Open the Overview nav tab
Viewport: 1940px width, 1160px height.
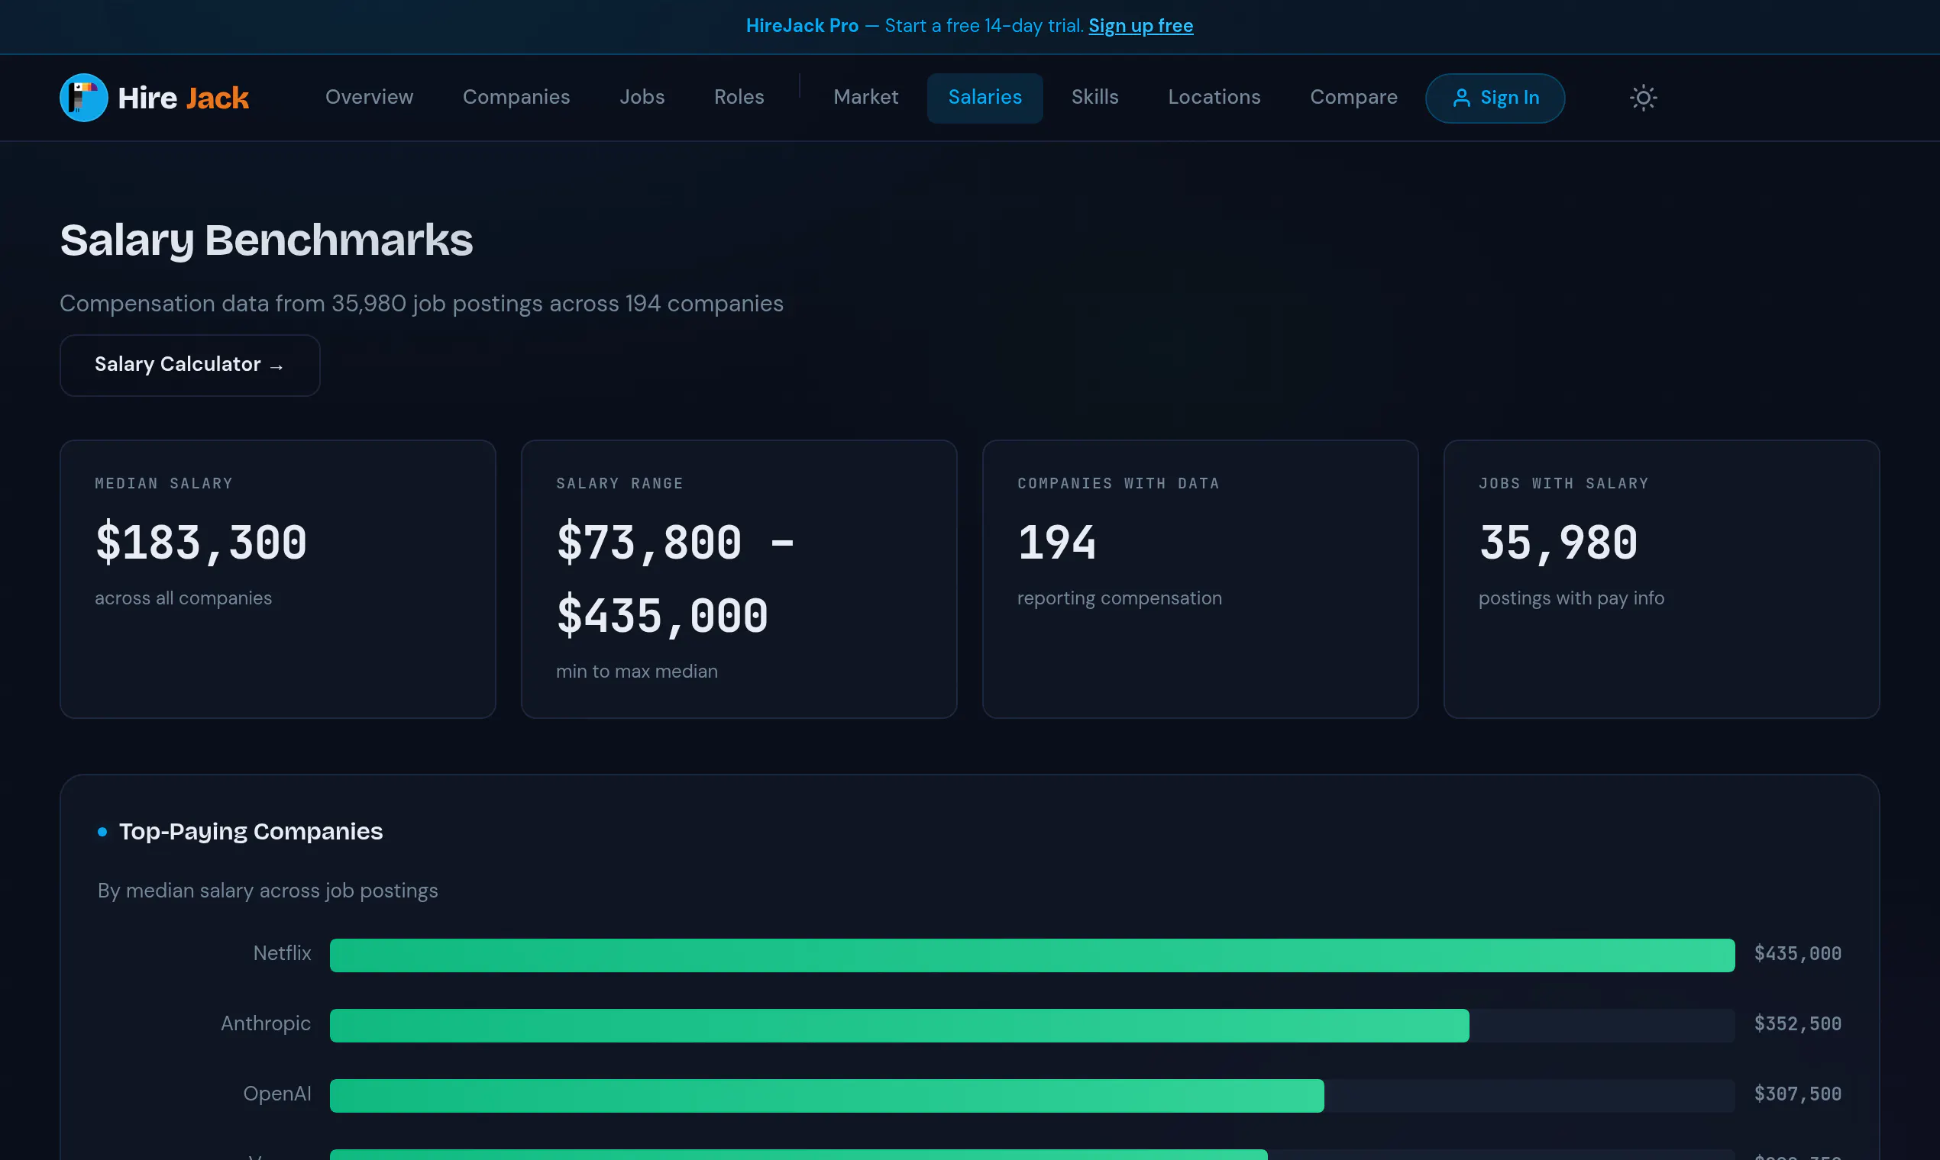[x=369, y=97]
